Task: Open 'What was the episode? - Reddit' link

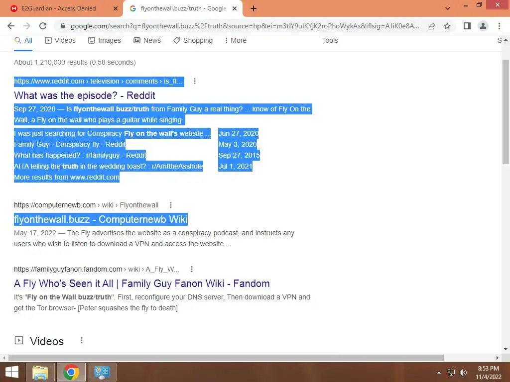Action: point(85,95)
